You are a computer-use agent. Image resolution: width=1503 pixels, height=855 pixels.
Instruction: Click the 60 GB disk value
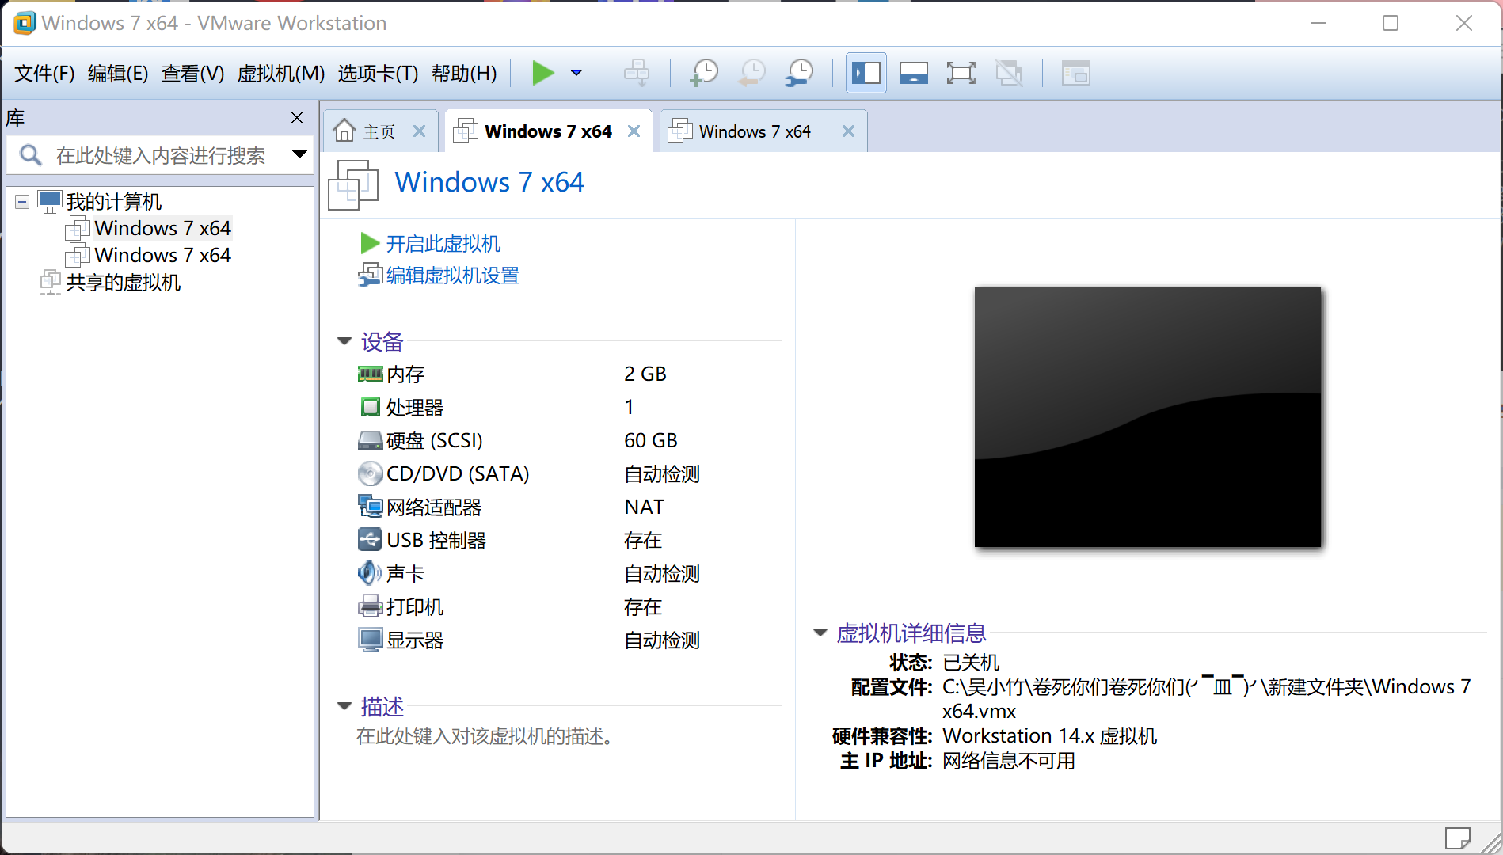[651, 441]
